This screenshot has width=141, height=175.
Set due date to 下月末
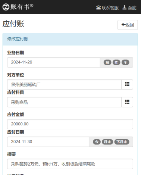(122, 142)
